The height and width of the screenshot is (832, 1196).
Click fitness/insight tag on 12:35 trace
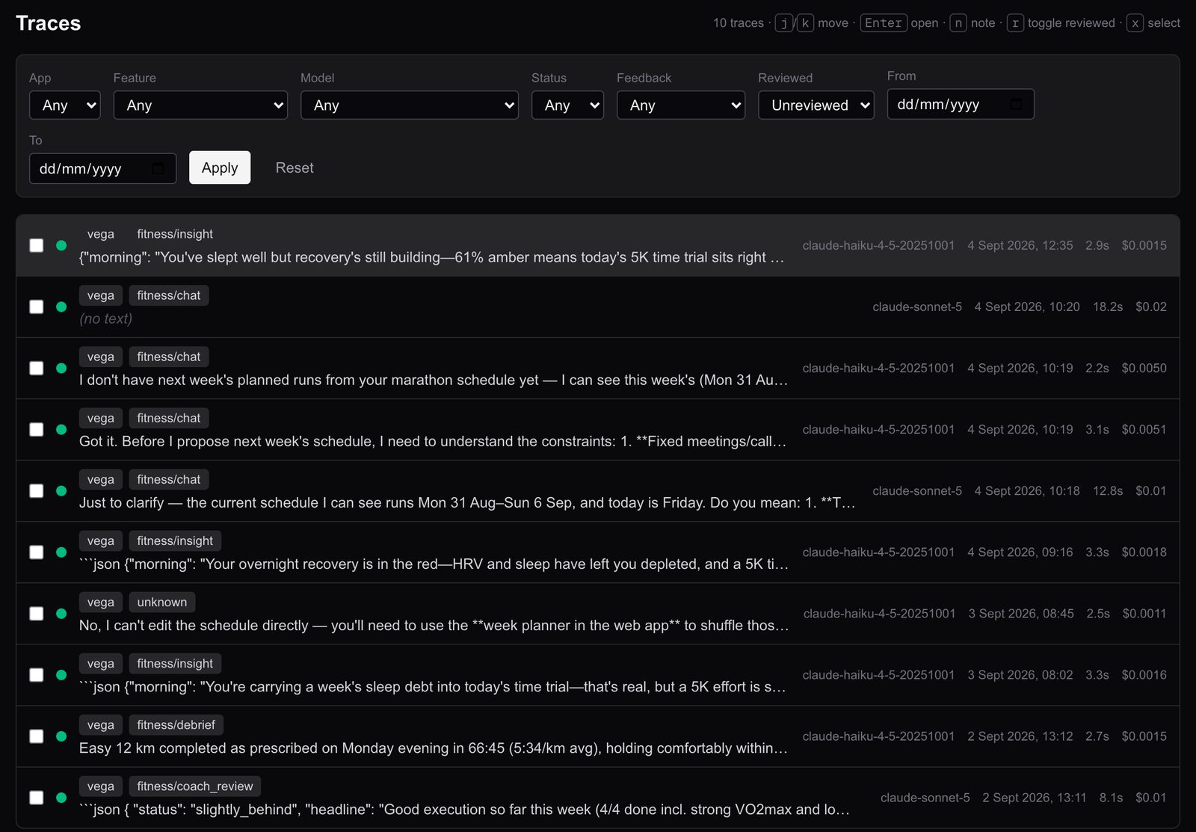pos(175,234)
